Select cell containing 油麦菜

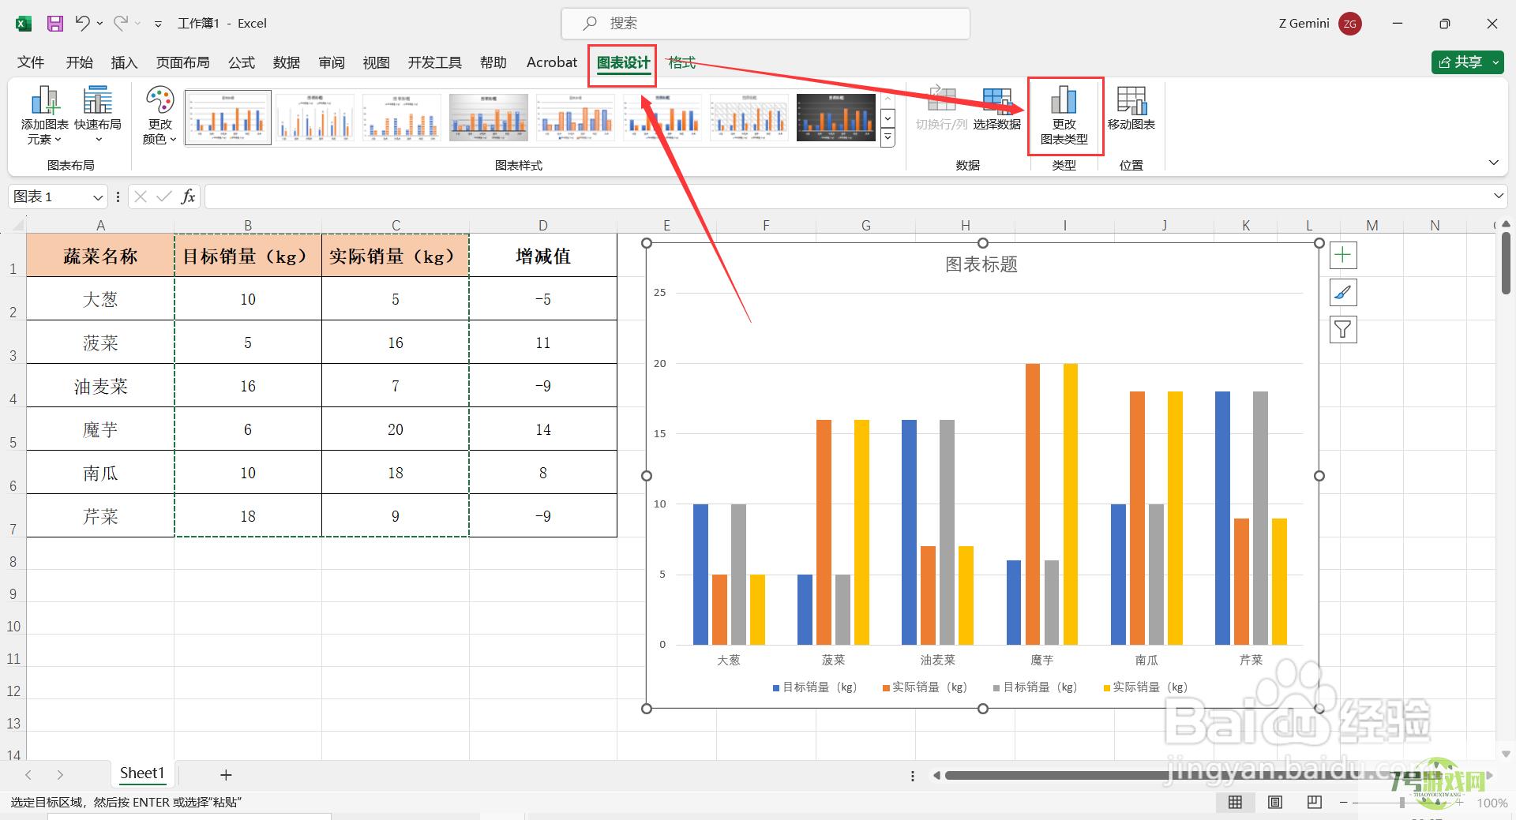[x=100, y=385]
